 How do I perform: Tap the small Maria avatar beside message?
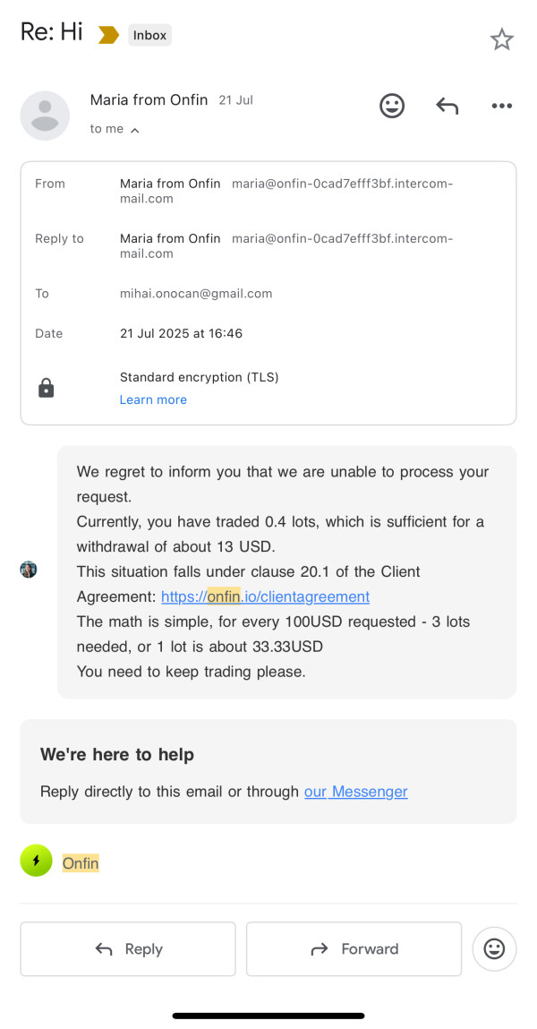(29, 570)
